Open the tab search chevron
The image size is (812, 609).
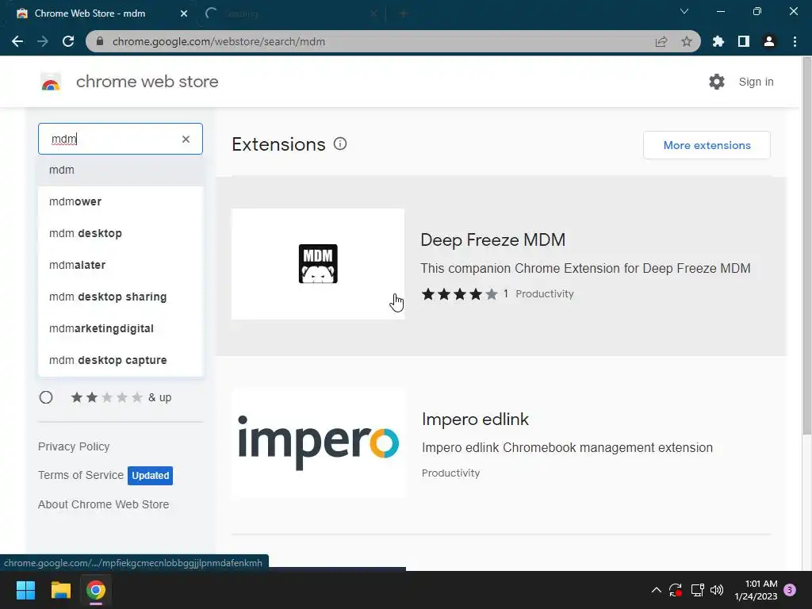(x=684, y=11)
